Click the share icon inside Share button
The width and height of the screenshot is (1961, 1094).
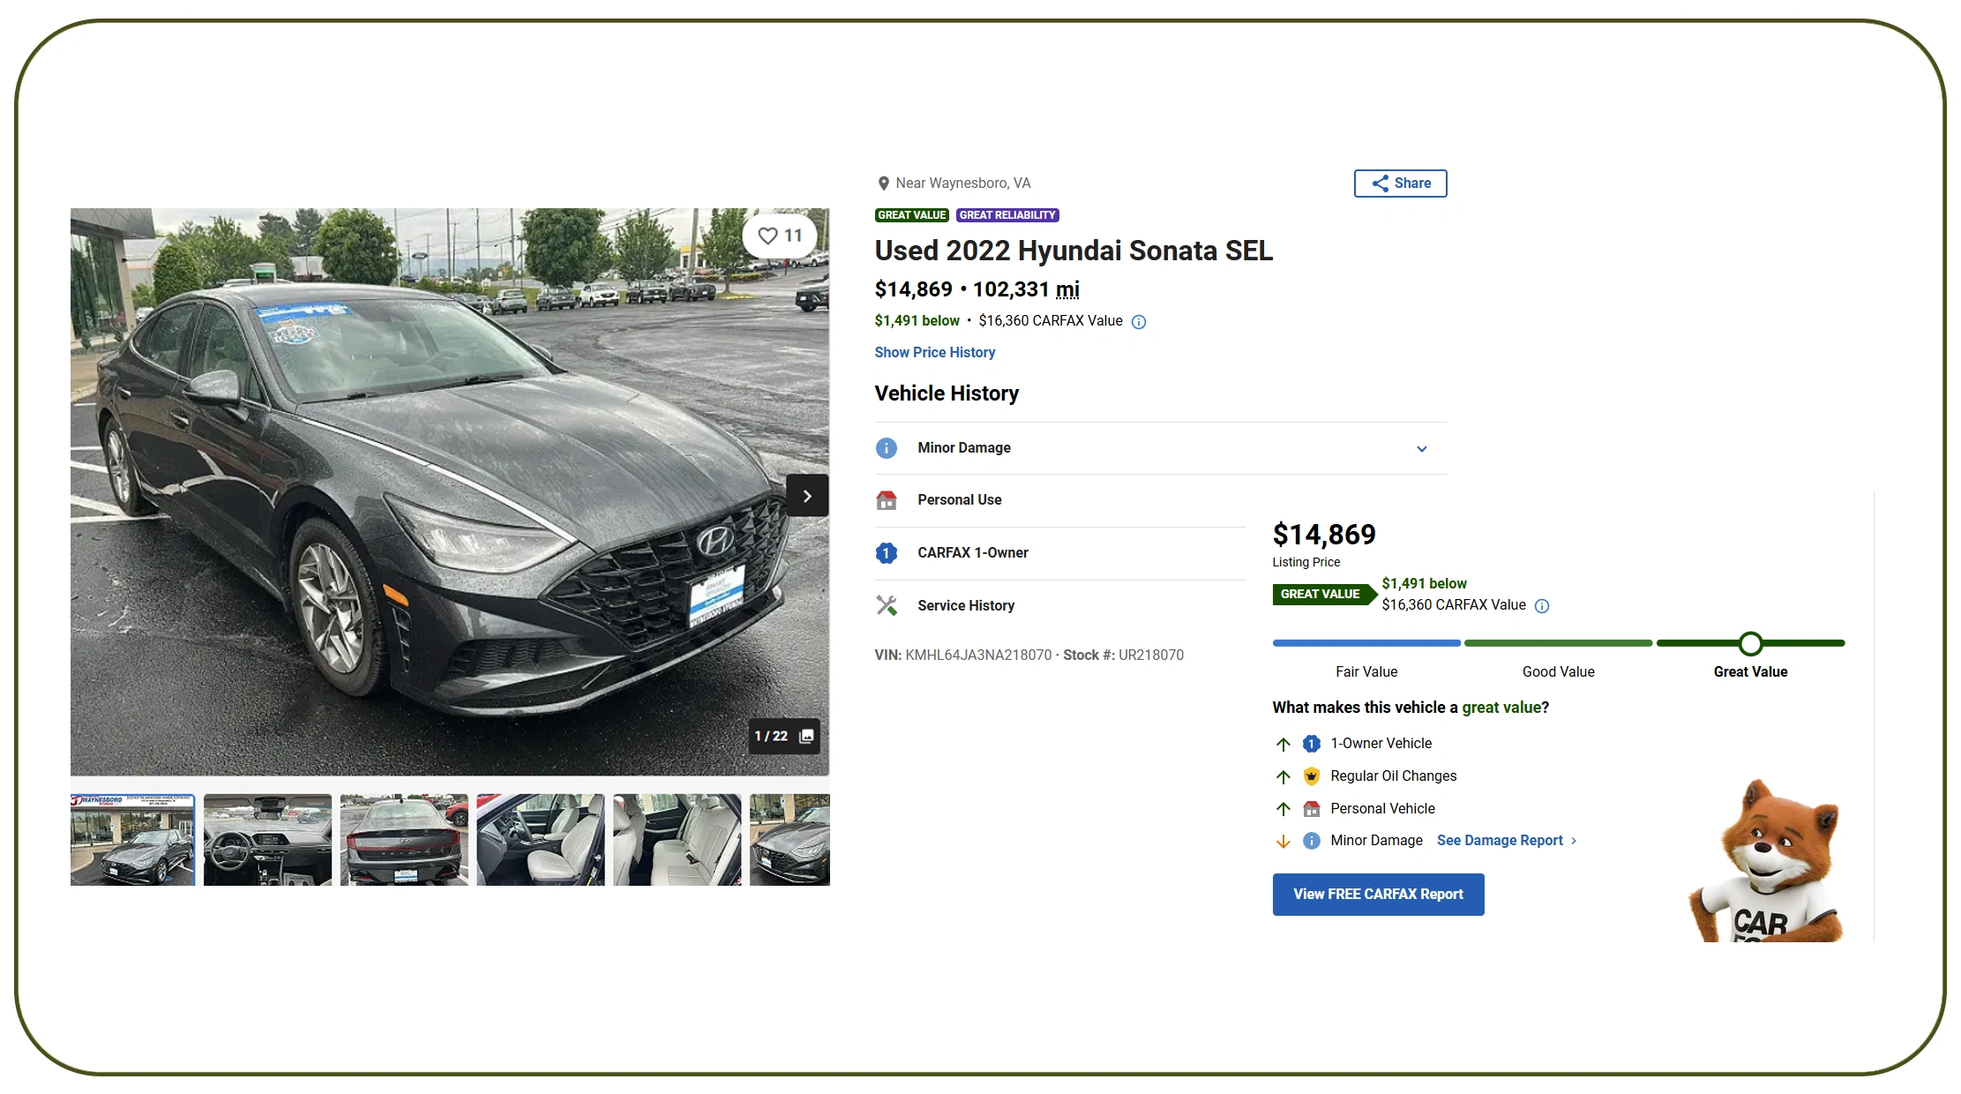1380,184
